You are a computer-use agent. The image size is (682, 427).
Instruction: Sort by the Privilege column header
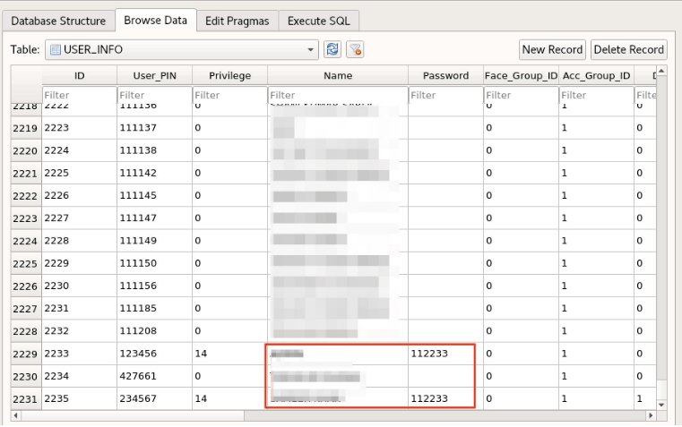point(229,75)
